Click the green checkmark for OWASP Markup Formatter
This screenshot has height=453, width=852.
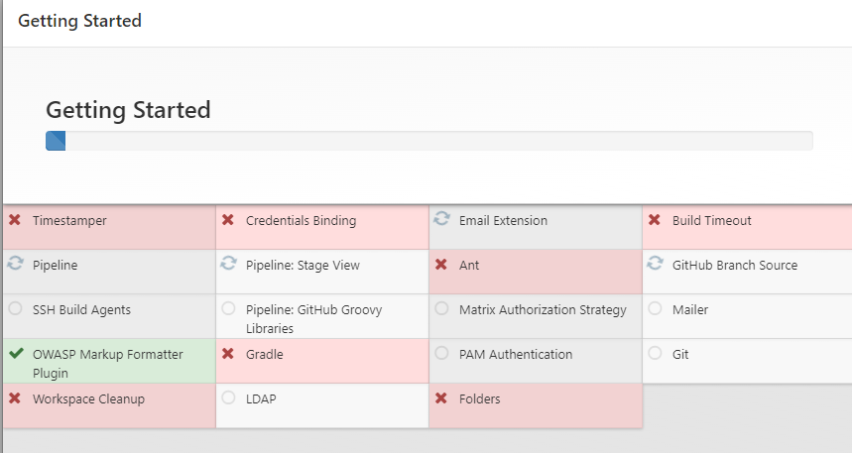pyautogui.click(x=16, y=353)
